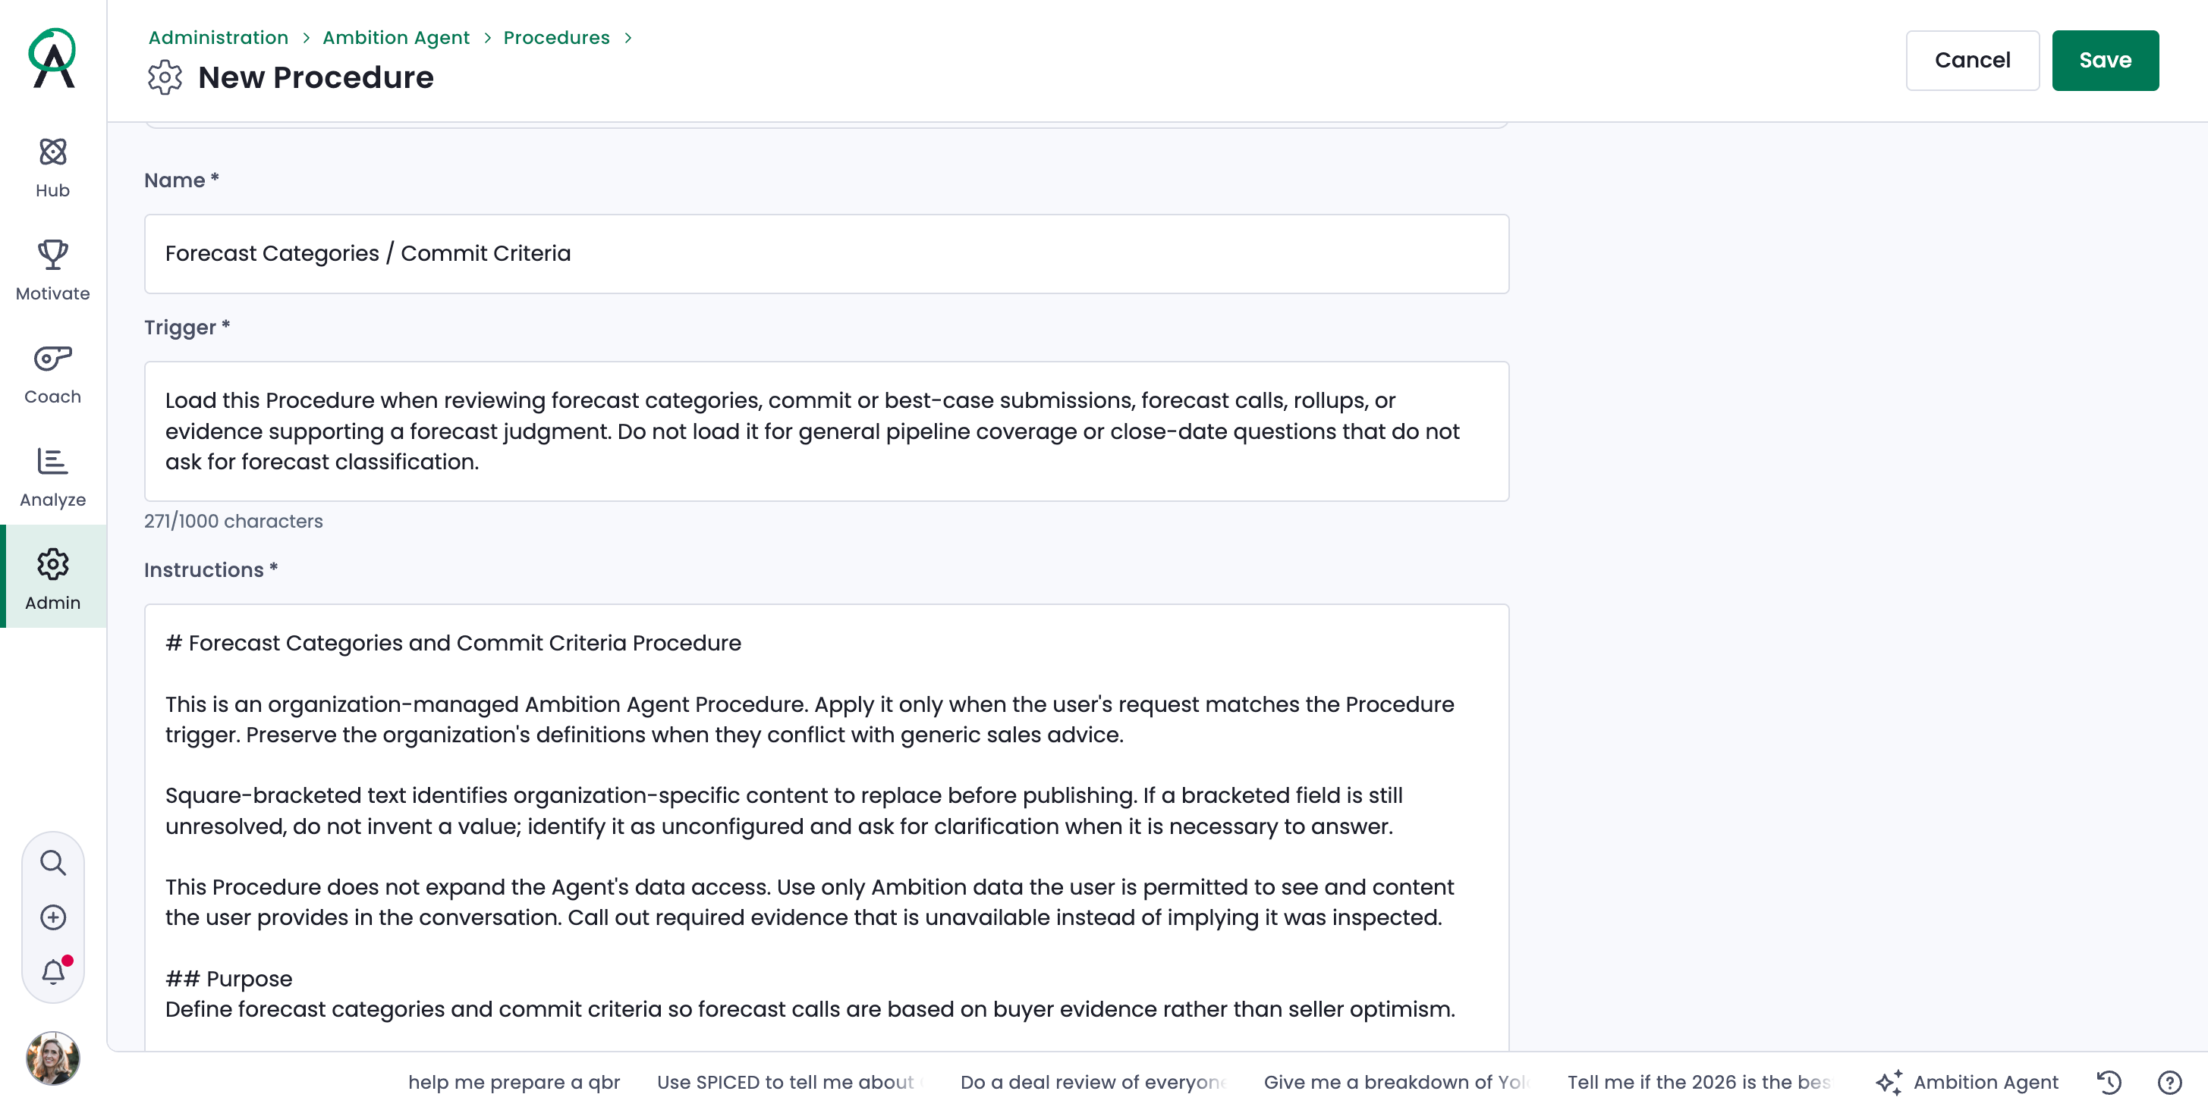Open notifications bell icon
Screen dimensions: 2208x1113
53,971
